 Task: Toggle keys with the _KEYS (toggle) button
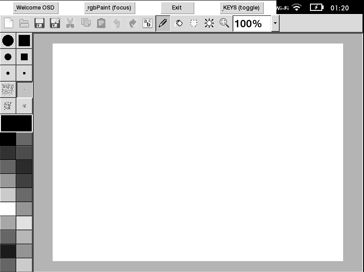pyautogui.click(x=241, y=8)
